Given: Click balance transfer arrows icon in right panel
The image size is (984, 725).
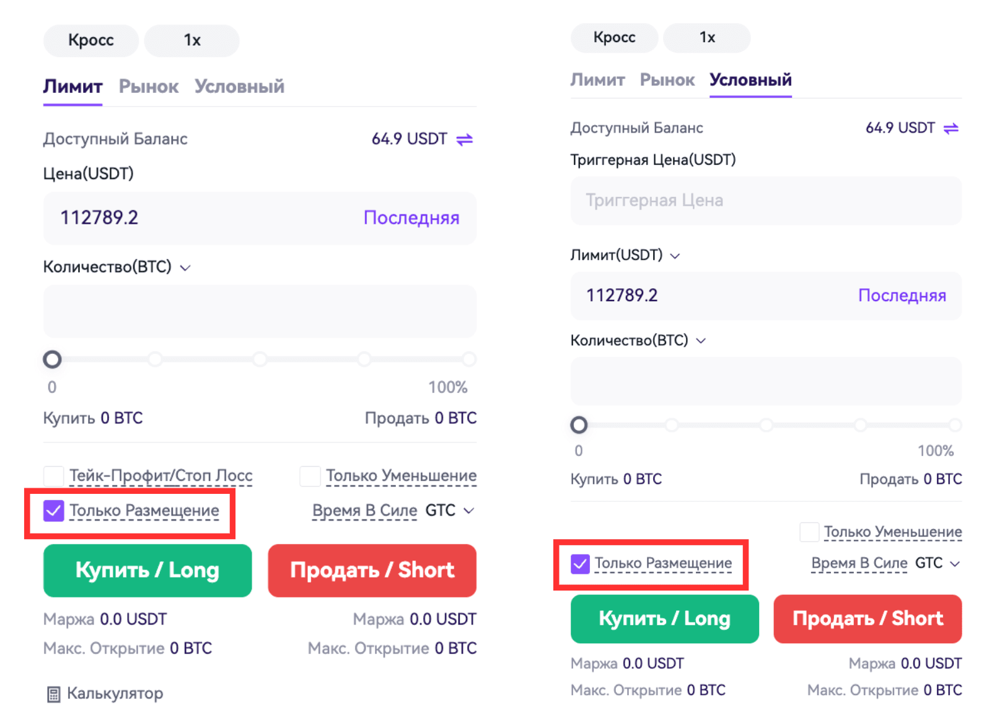Looking at the screenshot, I should pyautogui.click(x=951, y=128).
